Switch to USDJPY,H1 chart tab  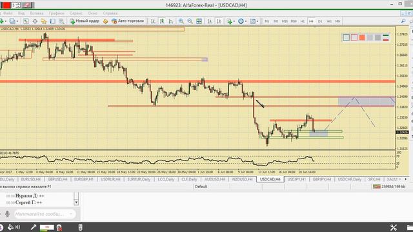point(296,179)
